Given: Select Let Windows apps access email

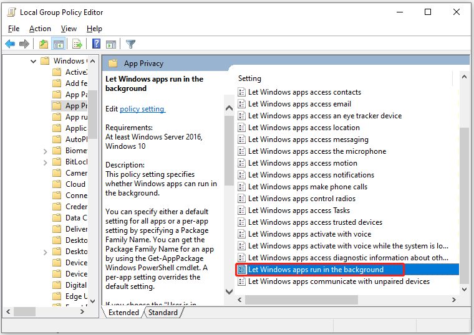Looking at the screenshot, I should 299,104.
